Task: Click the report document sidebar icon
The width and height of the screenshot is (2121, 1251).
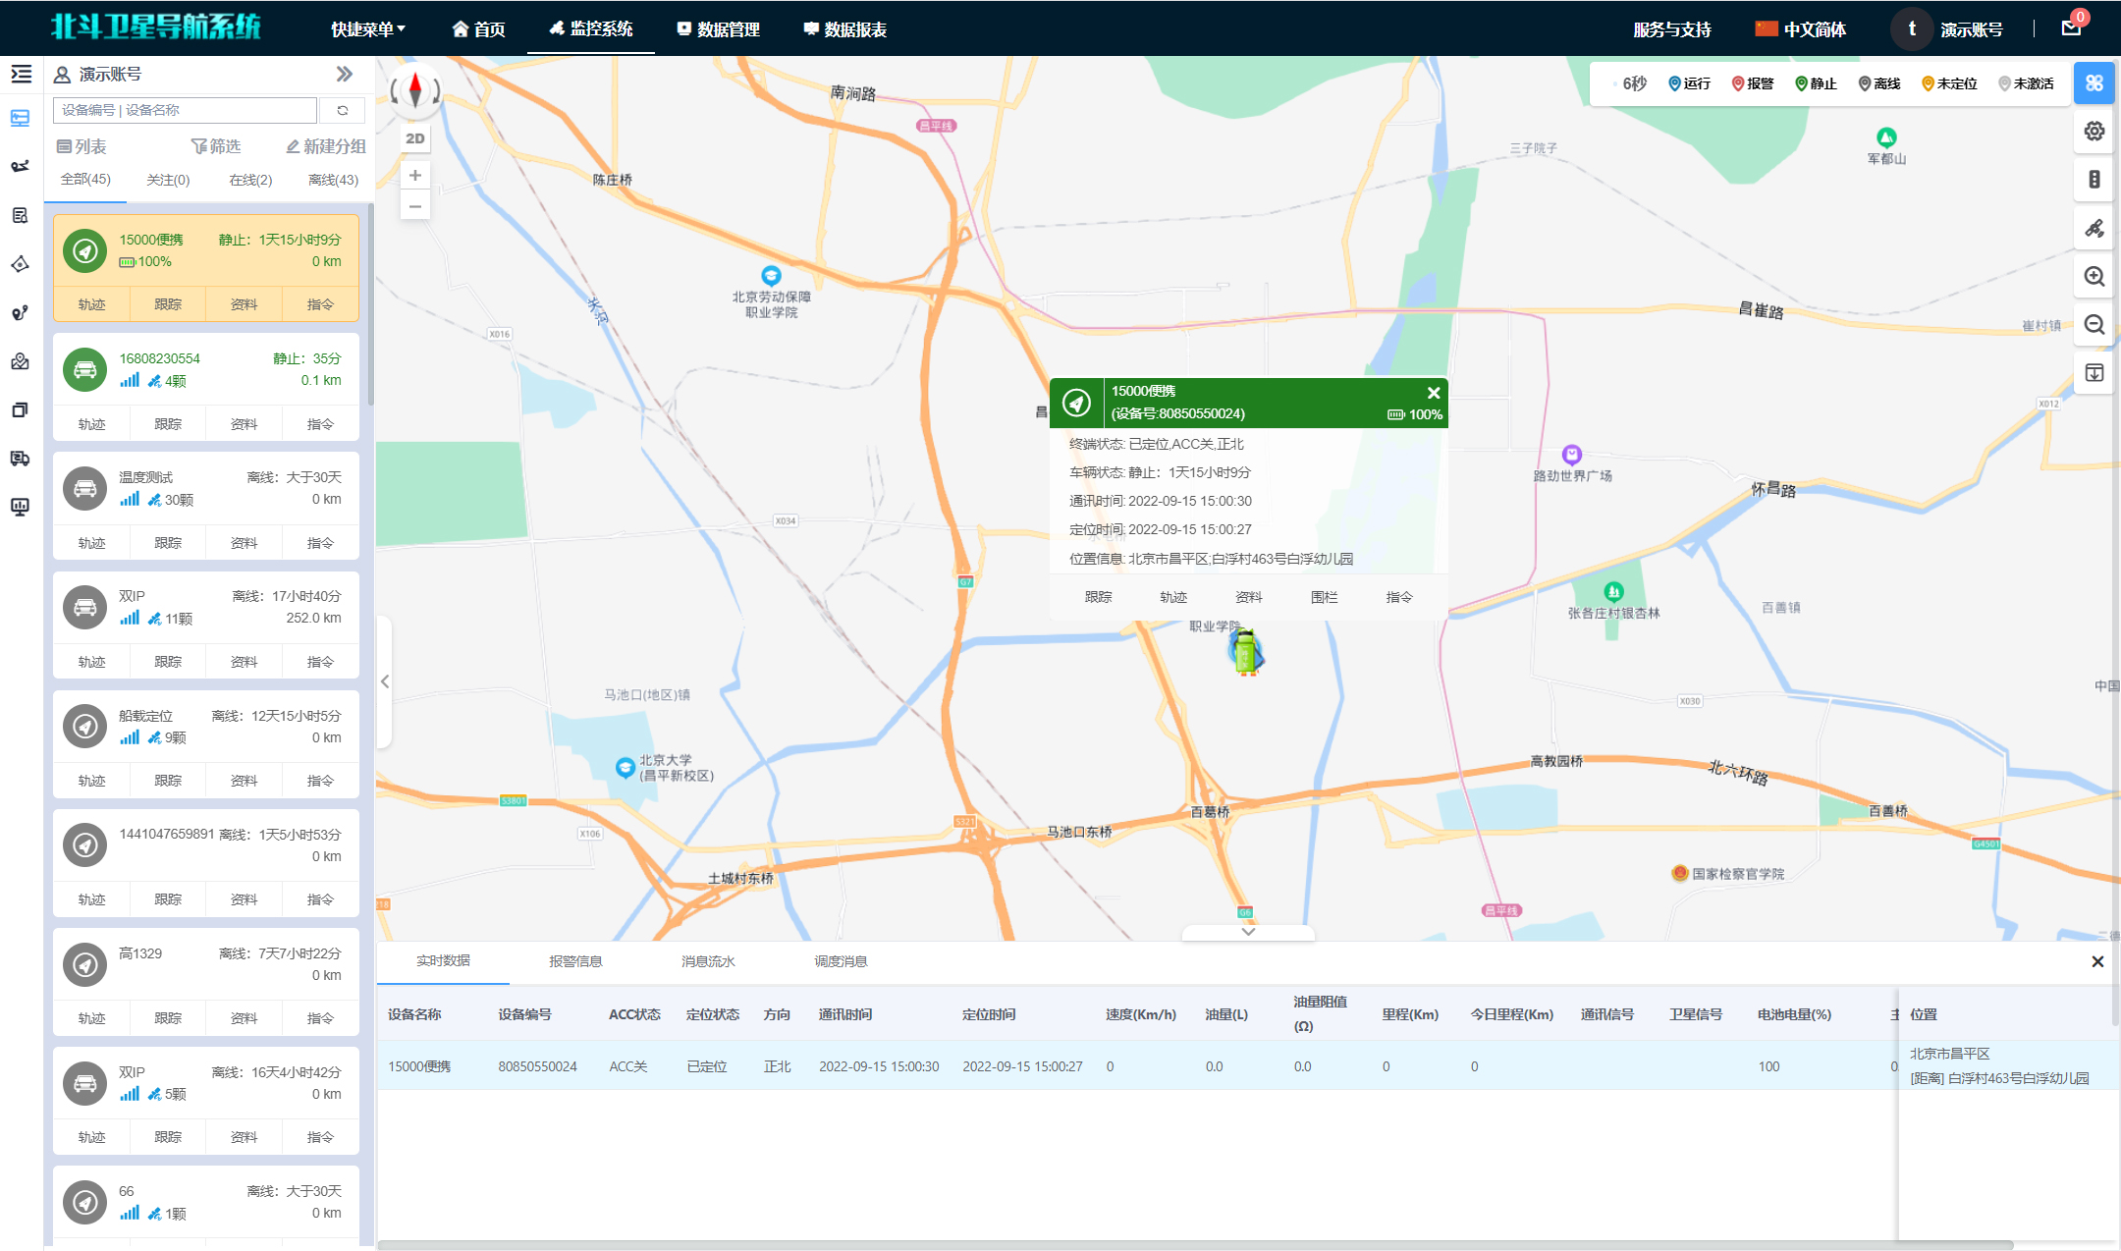Action: click(x=21, y=215)
